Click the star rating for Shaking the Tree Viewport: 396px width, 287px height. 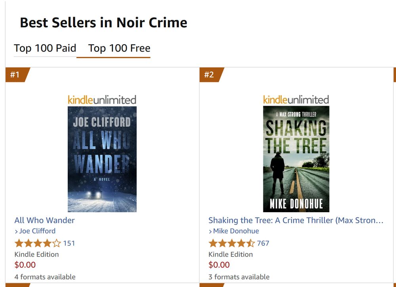(232, 243)
